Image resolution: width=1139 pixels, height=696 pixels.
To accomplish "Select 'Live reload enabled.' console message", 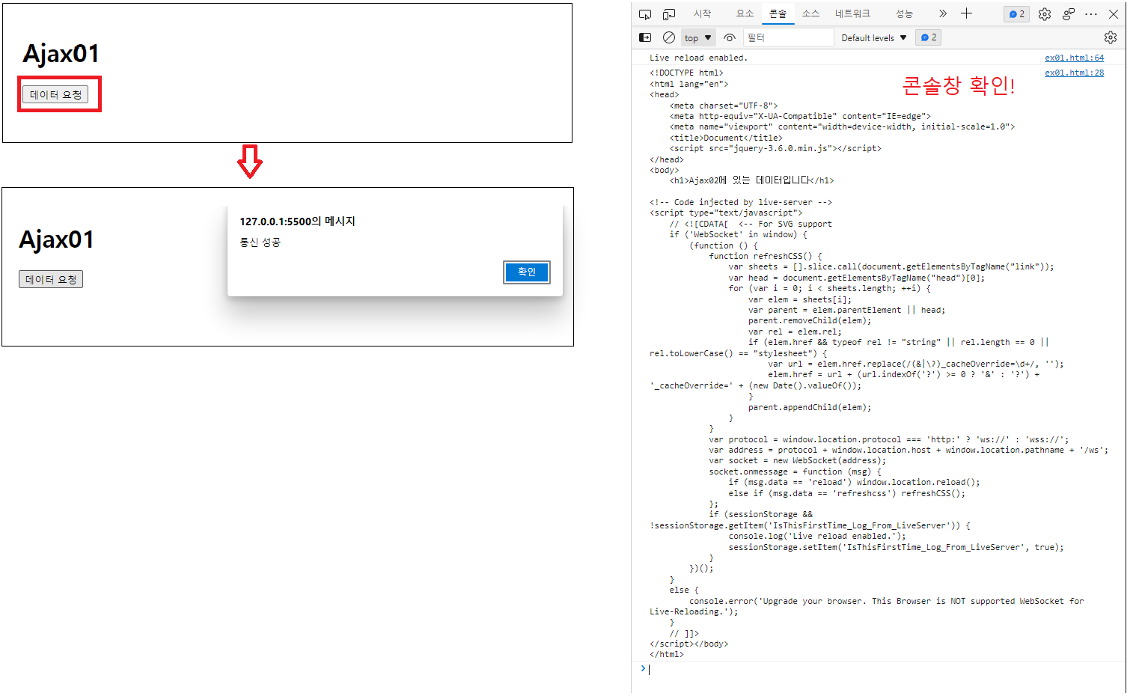I will pos(698,58).
